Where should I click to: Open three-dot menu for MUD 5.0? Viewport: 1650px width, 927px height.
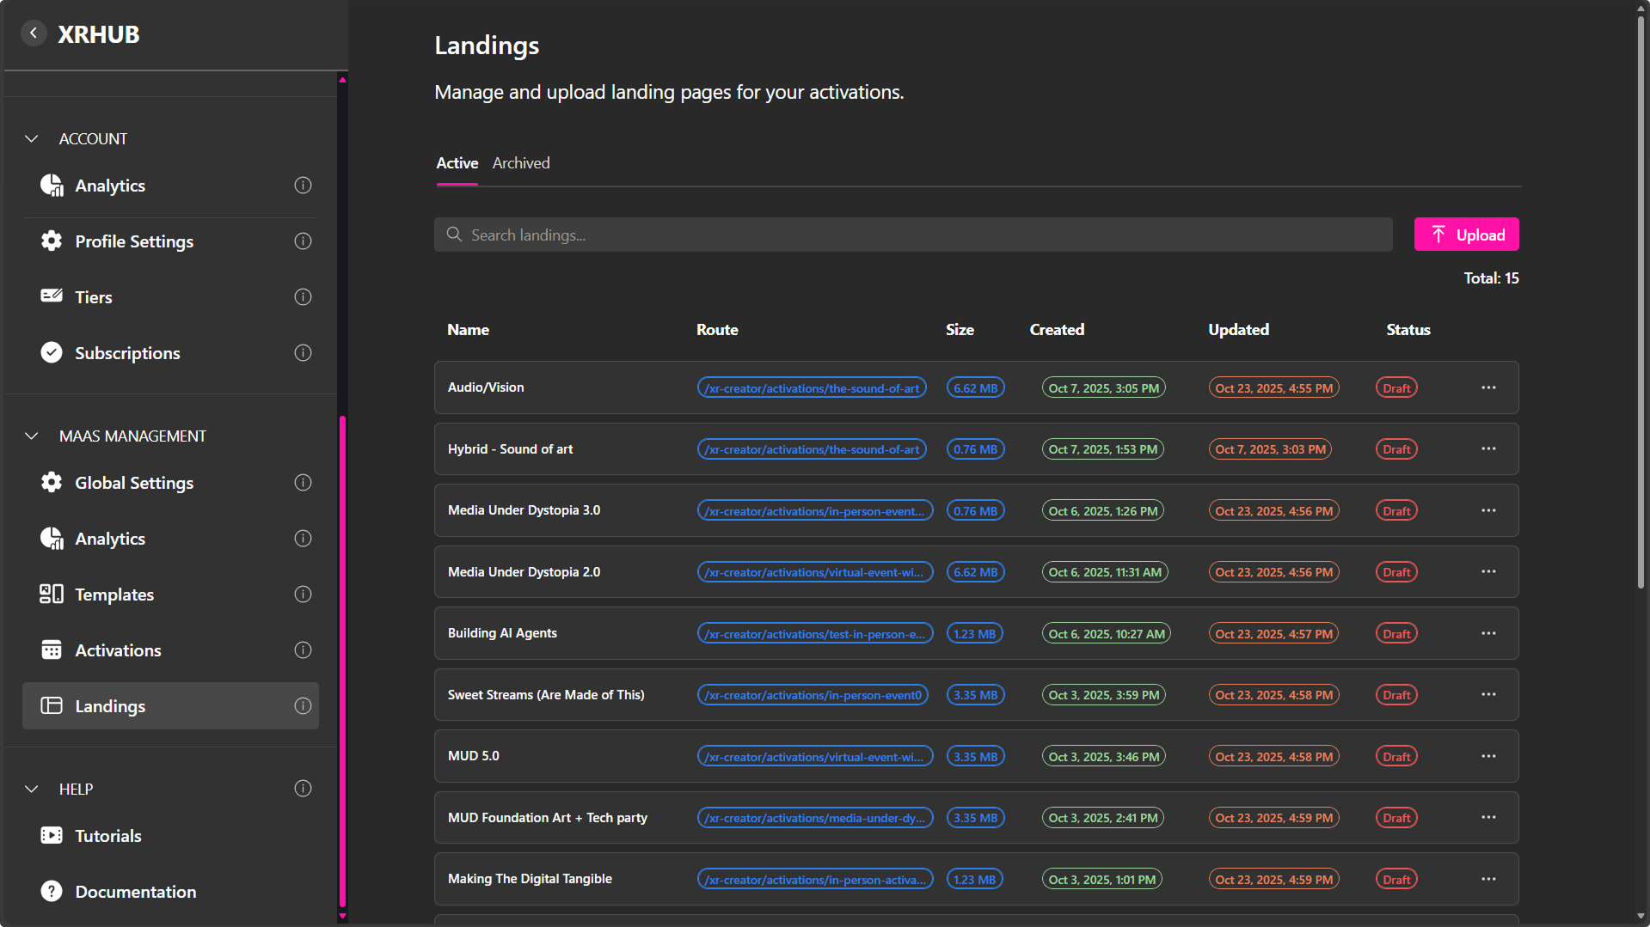pos(1488,756)
